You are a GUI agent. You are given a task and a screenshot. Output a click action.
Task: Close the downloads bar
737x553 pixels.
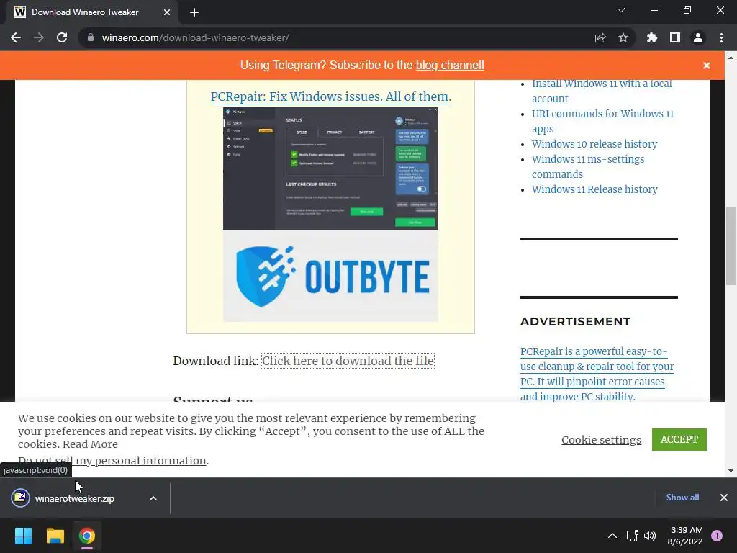point(724,498)
